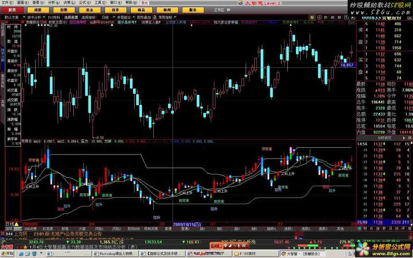Open the 工具 menu
Viewport: 413px width, 258px height.
click(x=100, y=3)
